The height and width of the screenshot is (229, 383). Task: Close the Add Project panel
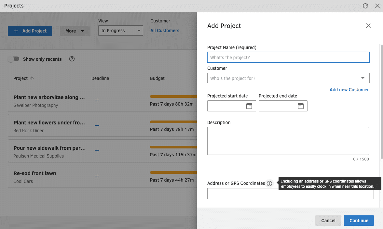[x=368, y=26]
